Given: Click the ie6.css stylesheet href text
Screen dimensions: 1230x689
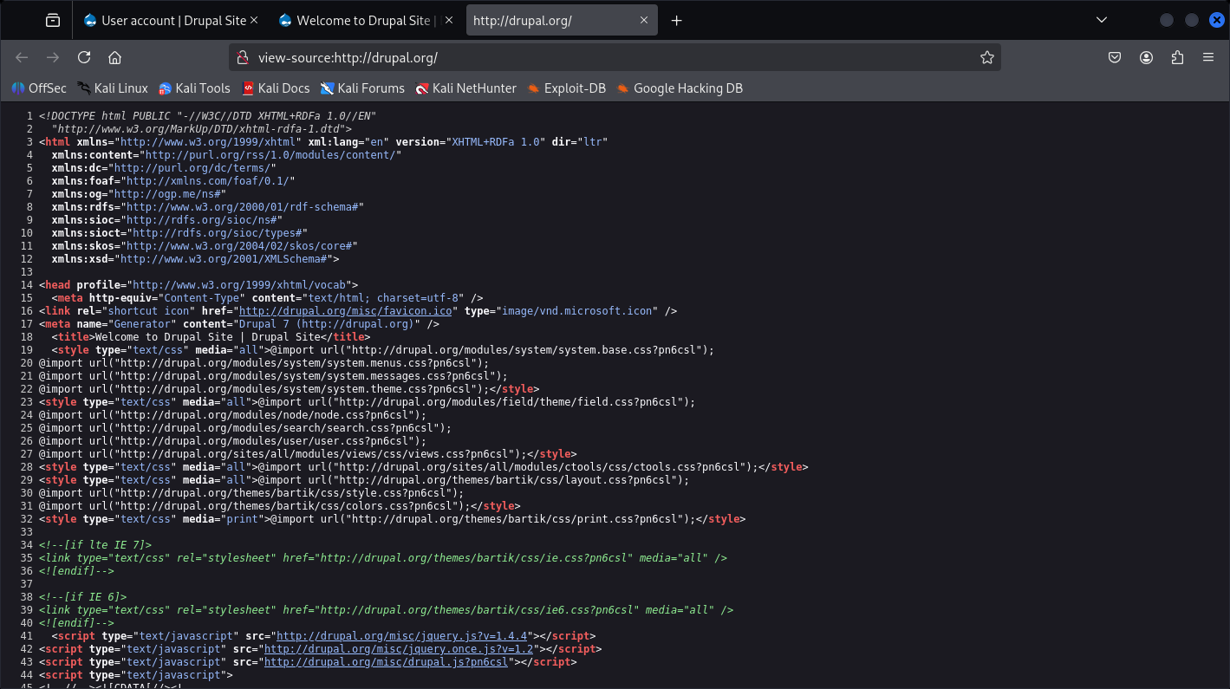Looking at the screenshot, I should coord(478,610).
